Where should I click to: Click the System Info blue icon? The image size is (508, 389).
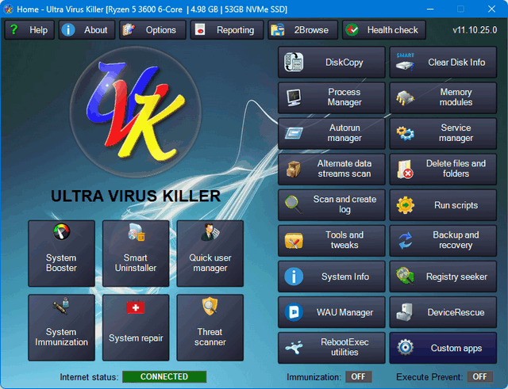tap(294, 276)
